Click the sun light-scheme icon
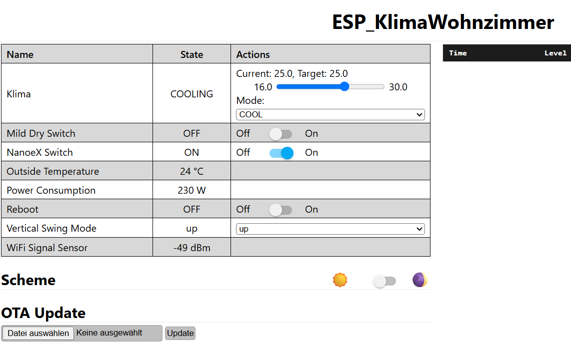The height and width of the screenshot is (343, 571). click(x=340, y=280)
